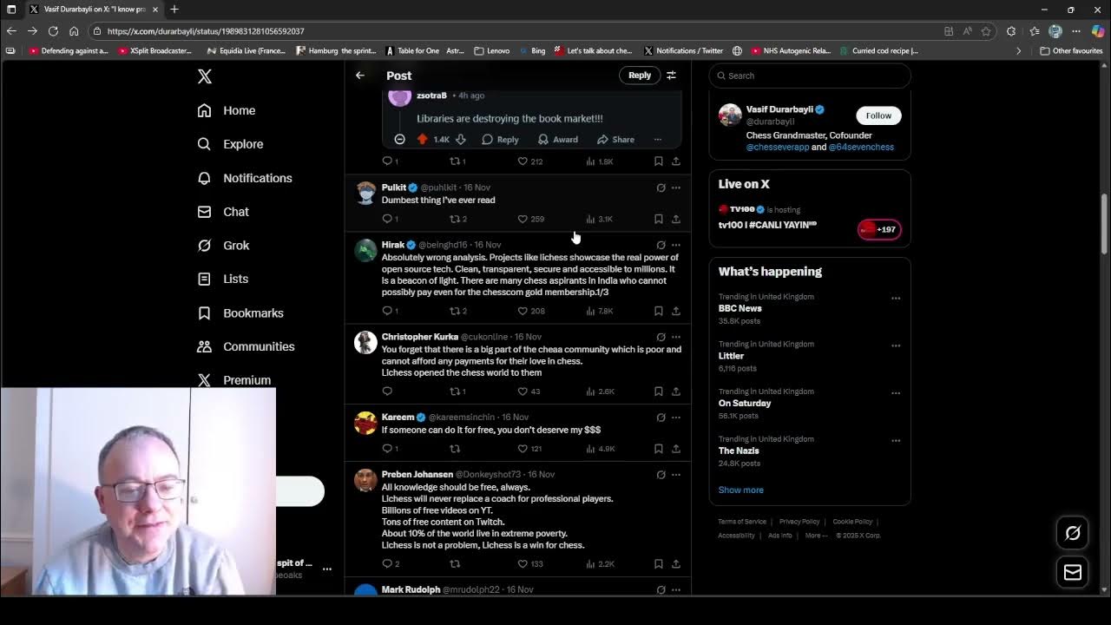Open The Nazis trending topic
The image size is (1111, 625).
pyautogui.click(x=739, y=451)
